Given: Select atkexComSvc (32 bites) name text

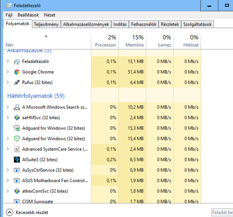Looking at the screenshot, I should pyautogui.click(x=45, y=191).
